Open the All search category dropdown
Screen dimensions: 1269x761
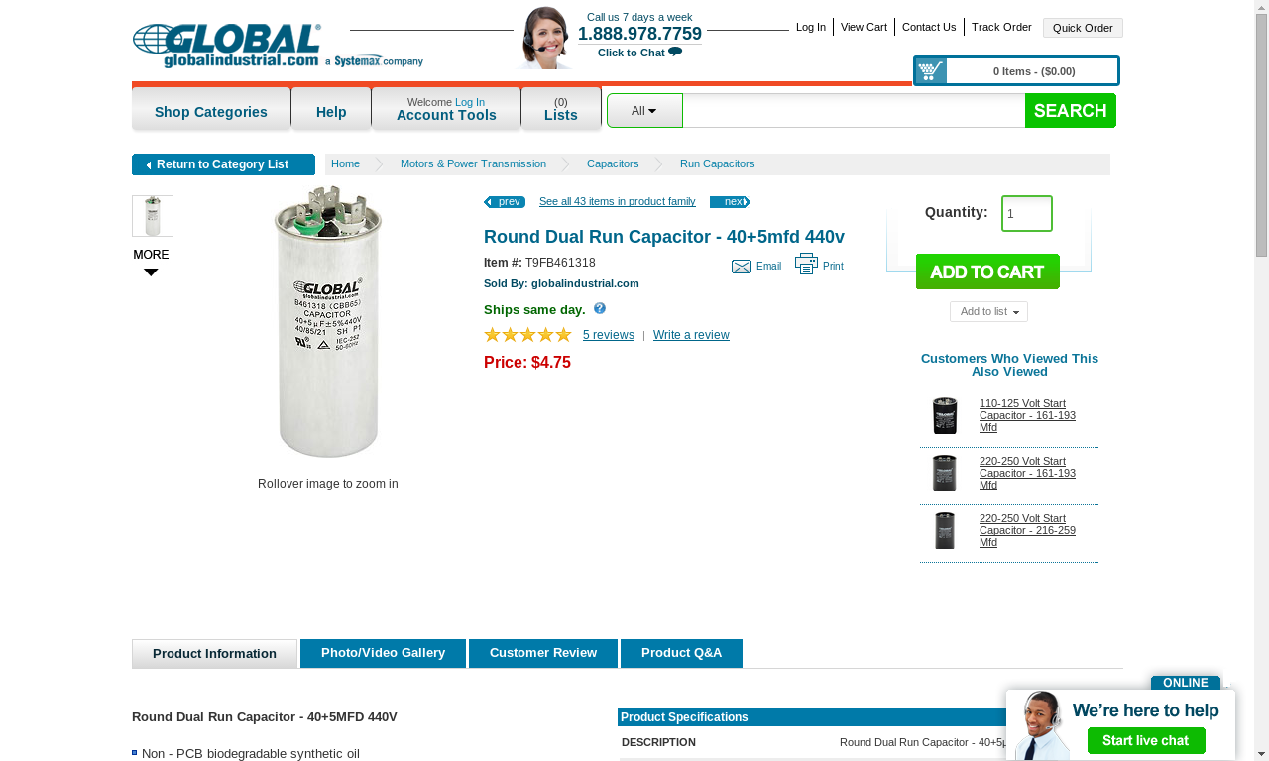click(644, 111)
